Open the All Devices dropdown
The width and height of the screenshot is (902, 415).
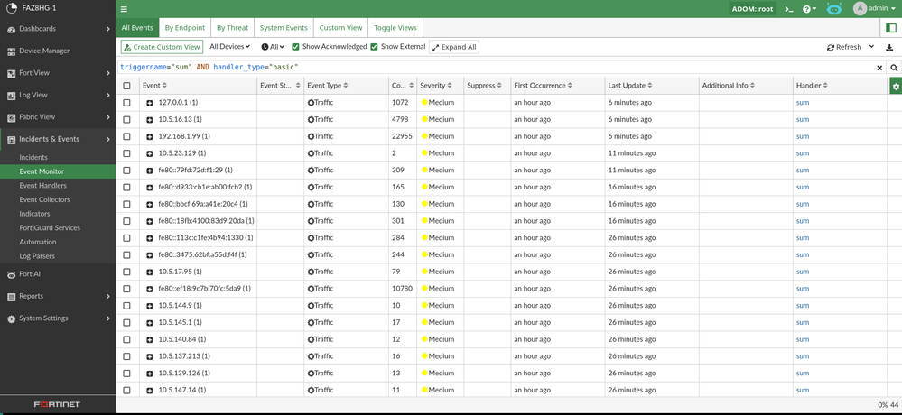point(229,47)
